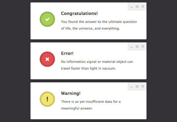Screen dimensions: 177x122
Task: Click the yellow exclamation warning icon
Action: click(x=47, y=99)
